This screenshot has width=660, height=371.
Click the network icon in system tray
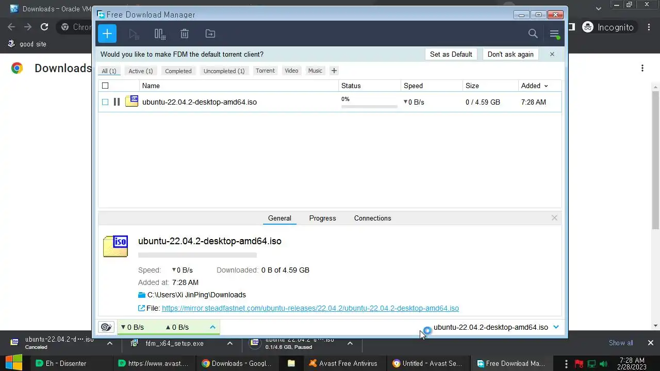[x=592, y=364]
